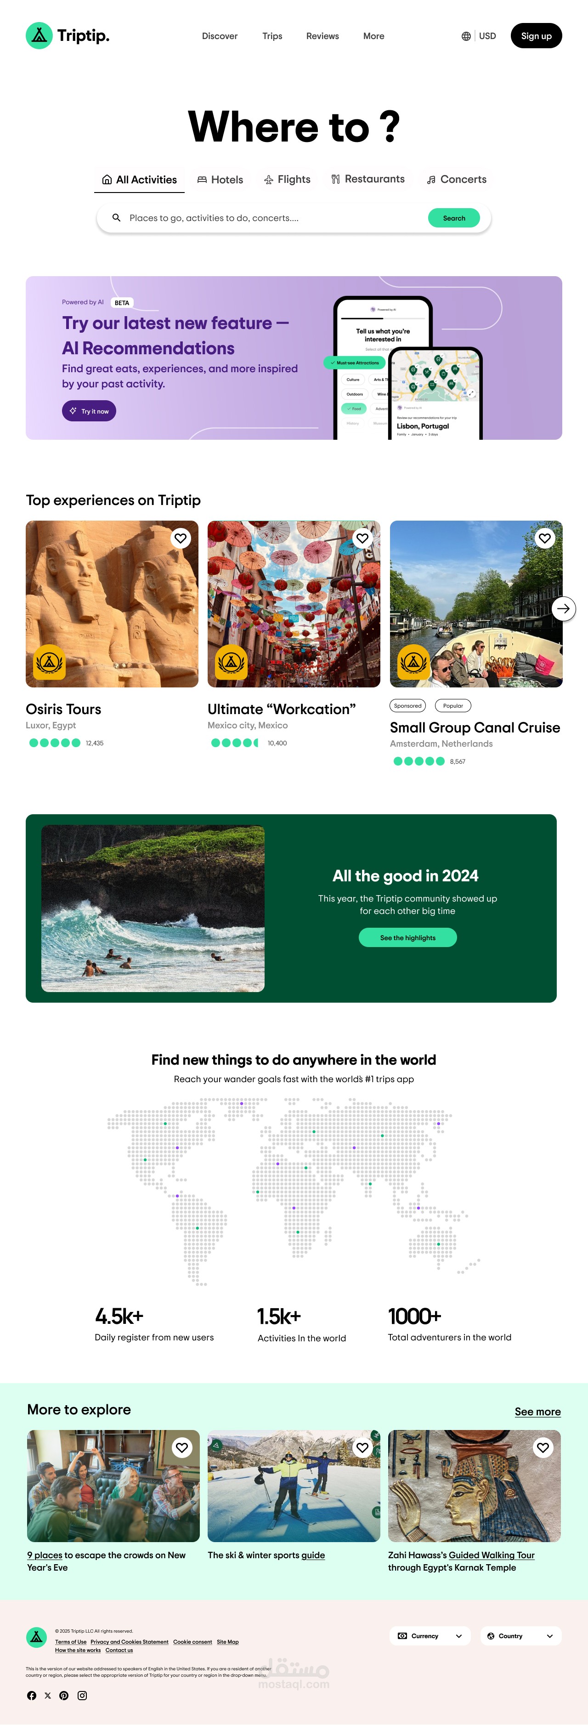Open the USD currency selector in header
Image resolution: width=588 pixels, height=1725 pixels.
pos(487,36)
